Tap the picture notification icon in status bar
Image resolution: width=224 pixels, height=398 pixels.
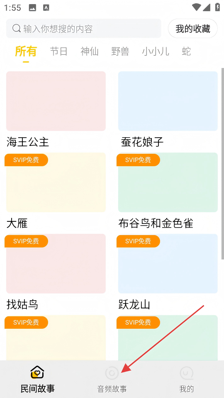pos(32,8)
